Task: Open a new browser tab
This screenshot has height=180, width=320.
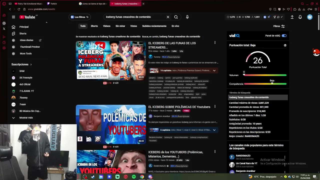Action: pos(143,4)
